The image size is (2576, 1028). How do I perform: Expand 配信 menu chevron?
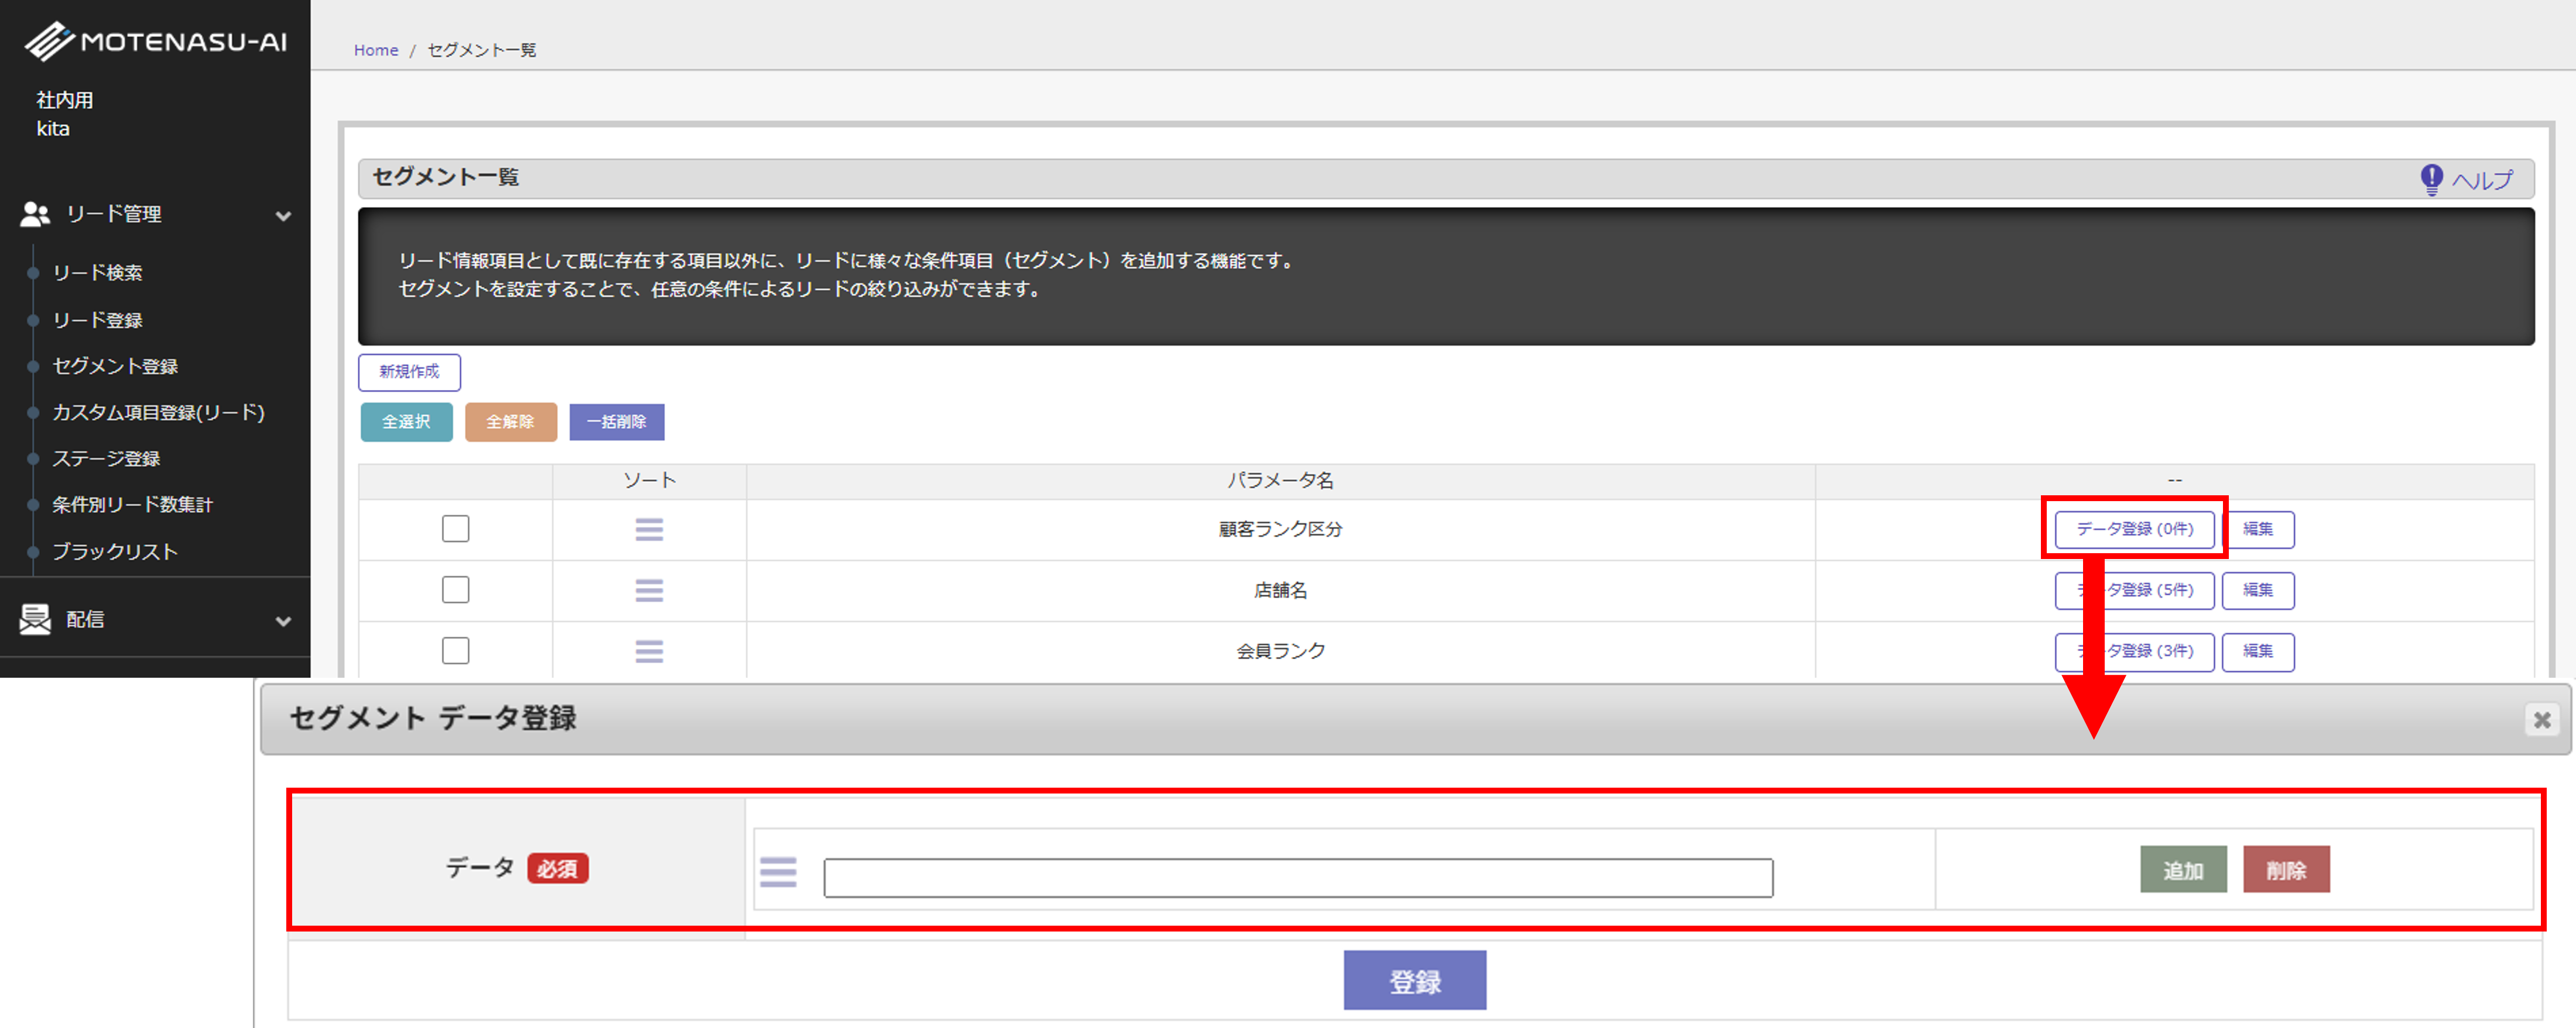tap(284, 622)
